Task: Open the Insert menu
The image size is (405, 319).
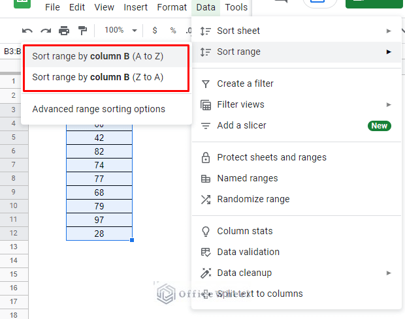Action: [x=136, y=7]
